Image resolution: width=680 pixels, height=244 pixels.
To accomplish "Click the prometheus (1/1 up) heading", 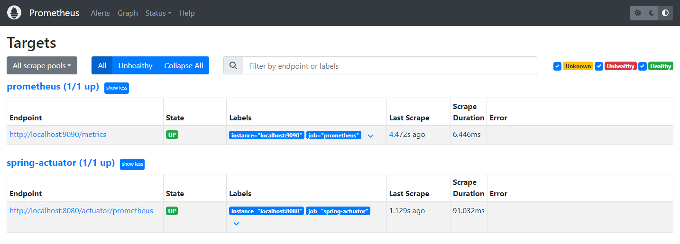I will (53, 87).
